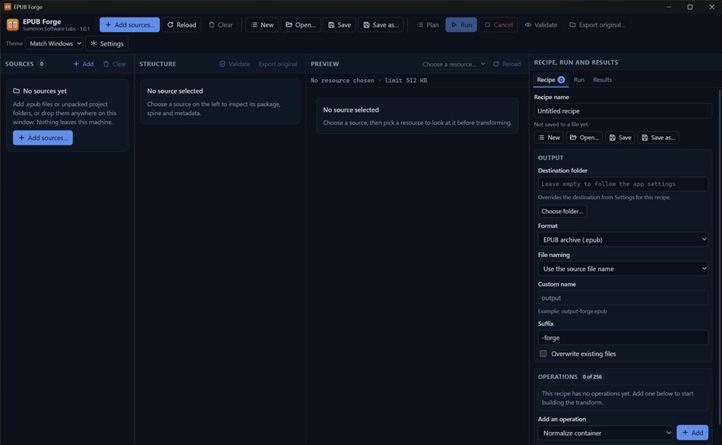This screenshot has width=722, height=445.
Task: Focus the Recipe name field
Action: [x=622, y=111]
